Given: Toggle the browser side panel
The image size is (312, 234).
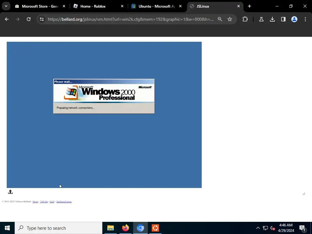Looking at the screenshot, I should 283,19.
